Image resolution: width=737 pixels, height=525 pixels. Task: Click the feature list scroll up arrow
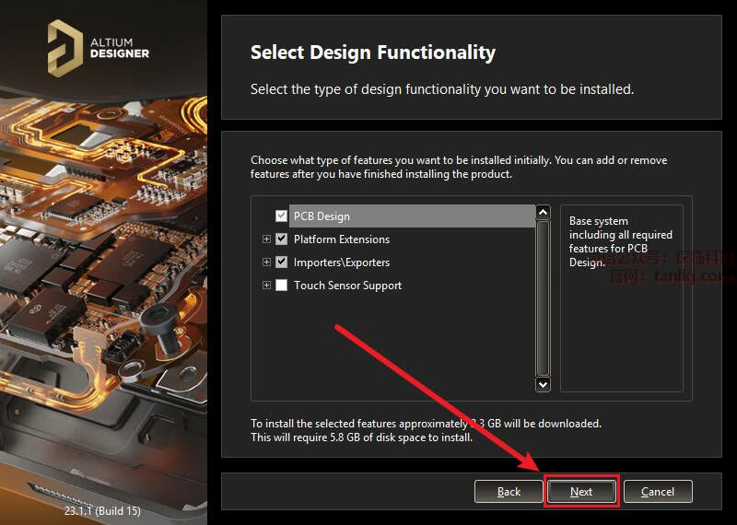[x=543, y=213]
